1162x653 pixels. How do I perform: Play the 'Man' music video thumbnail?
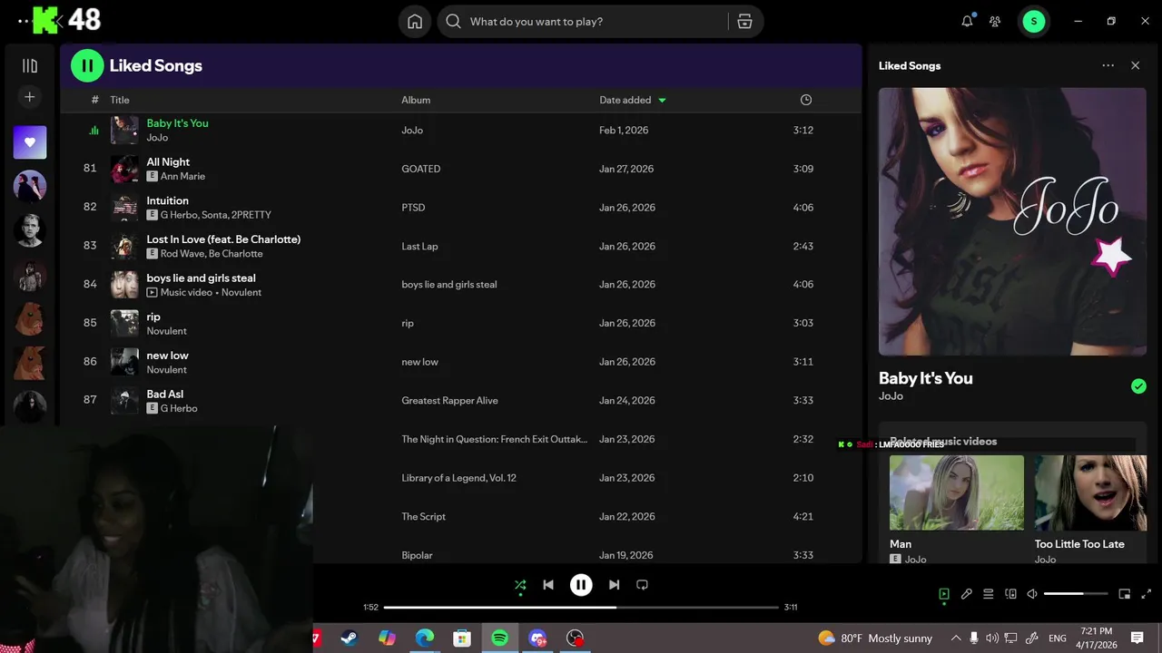point(957,492)
